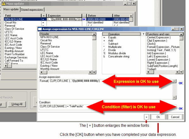Choose Clip( Expression ) function
Image resolution: width=189 pixels, height=139 pixels.
coord(157,41)
